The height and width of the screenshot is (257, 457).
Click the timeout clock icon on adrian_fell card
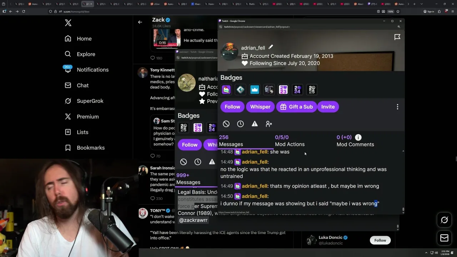[x=240, y=124]
